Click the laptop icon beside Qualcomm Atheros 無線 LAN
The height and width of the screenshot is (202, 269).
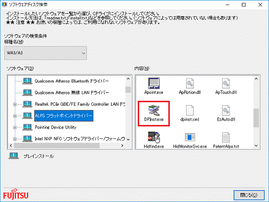click(27, 92)
